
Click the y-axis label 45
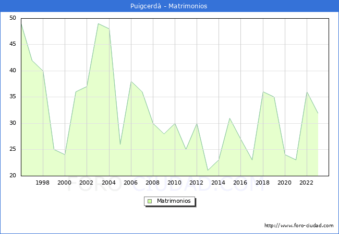[13, 44]
